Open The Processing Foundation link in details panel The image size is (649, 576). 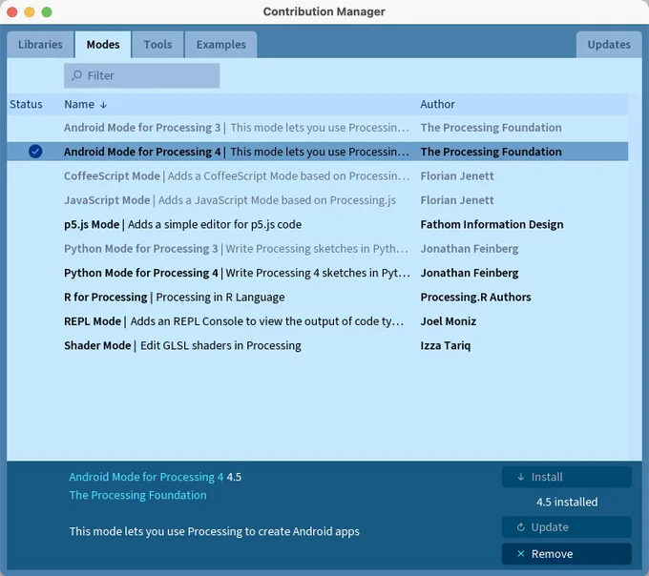tap(137, 495)
